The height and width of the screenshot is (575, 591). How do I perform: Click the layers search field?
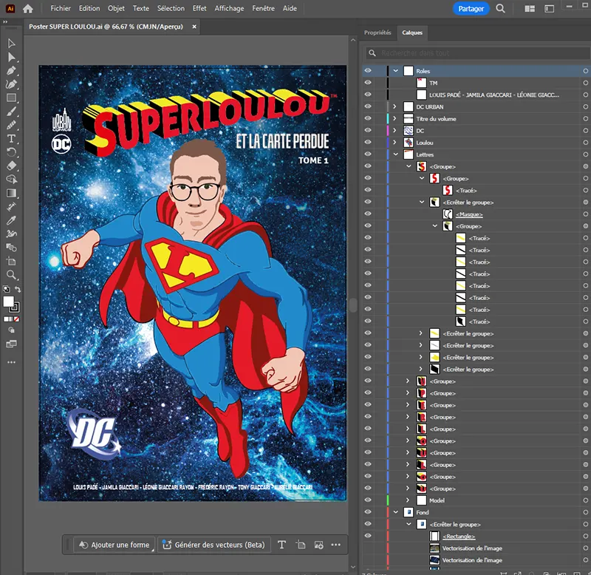[x=477, y=53]
